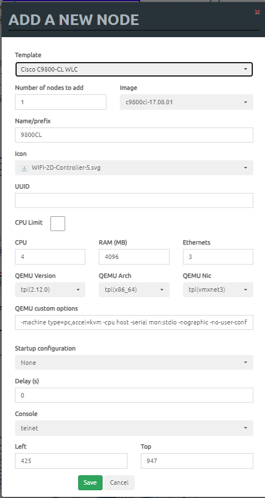Enable the CPU Limit checkbox
265x498 pixels.
(58, 223)
